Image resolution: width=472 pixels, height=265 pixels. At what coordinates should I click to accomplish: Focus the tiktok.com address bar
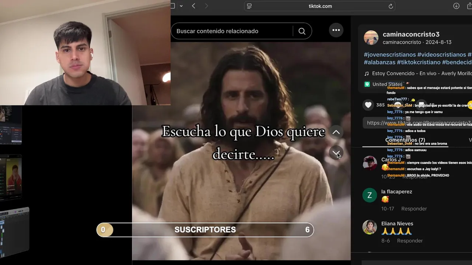point(320,6)
